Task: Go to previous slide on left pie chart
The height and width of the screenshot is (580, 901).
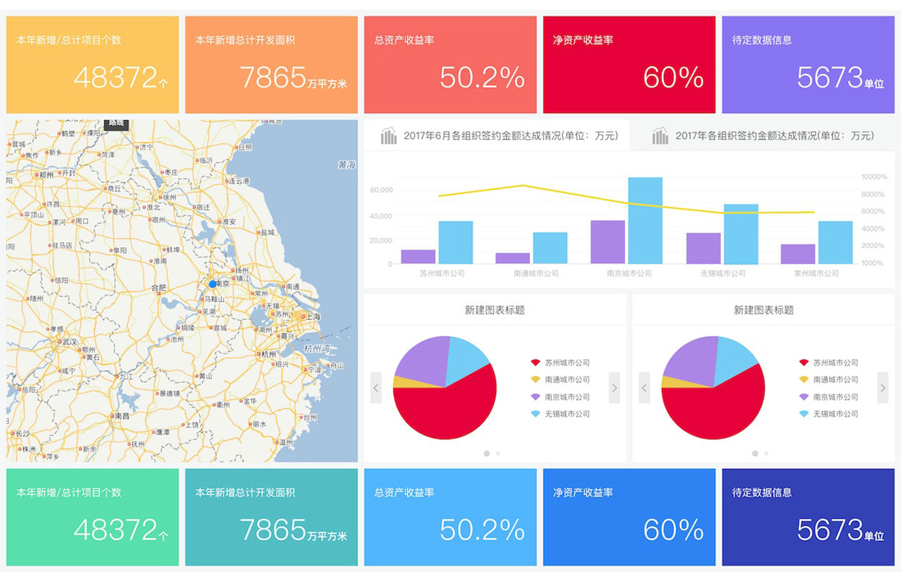Action: point(376,388)
